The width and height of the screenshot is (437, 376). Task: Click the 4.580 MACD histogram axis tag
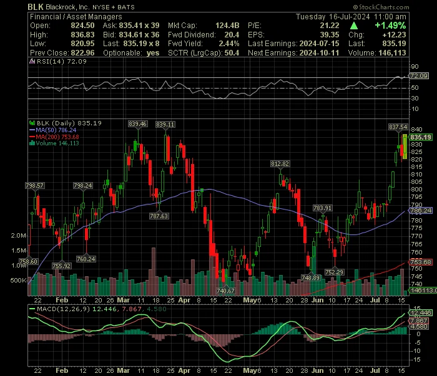[419, 327]
